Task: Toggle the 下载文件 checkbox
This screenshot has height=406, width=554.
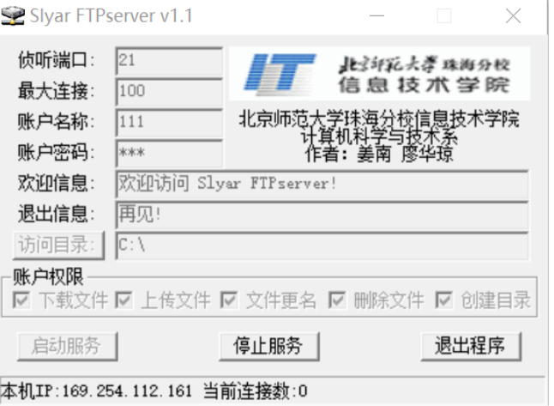Action: coord(21,300)
